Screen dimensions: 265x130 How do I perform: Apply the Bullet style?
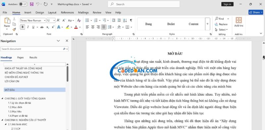pyautogui.click(x=171, y=24)
